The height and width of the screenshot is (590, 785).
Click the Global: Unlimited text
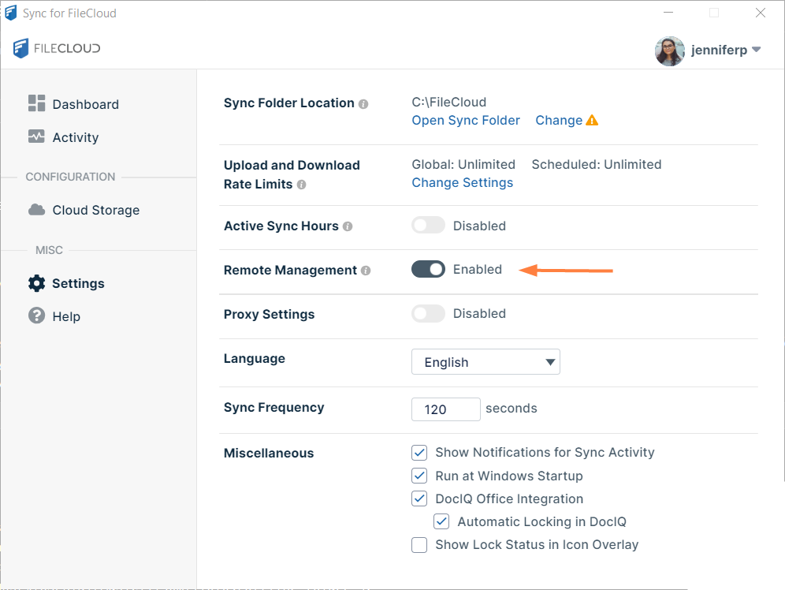point(463,164)
